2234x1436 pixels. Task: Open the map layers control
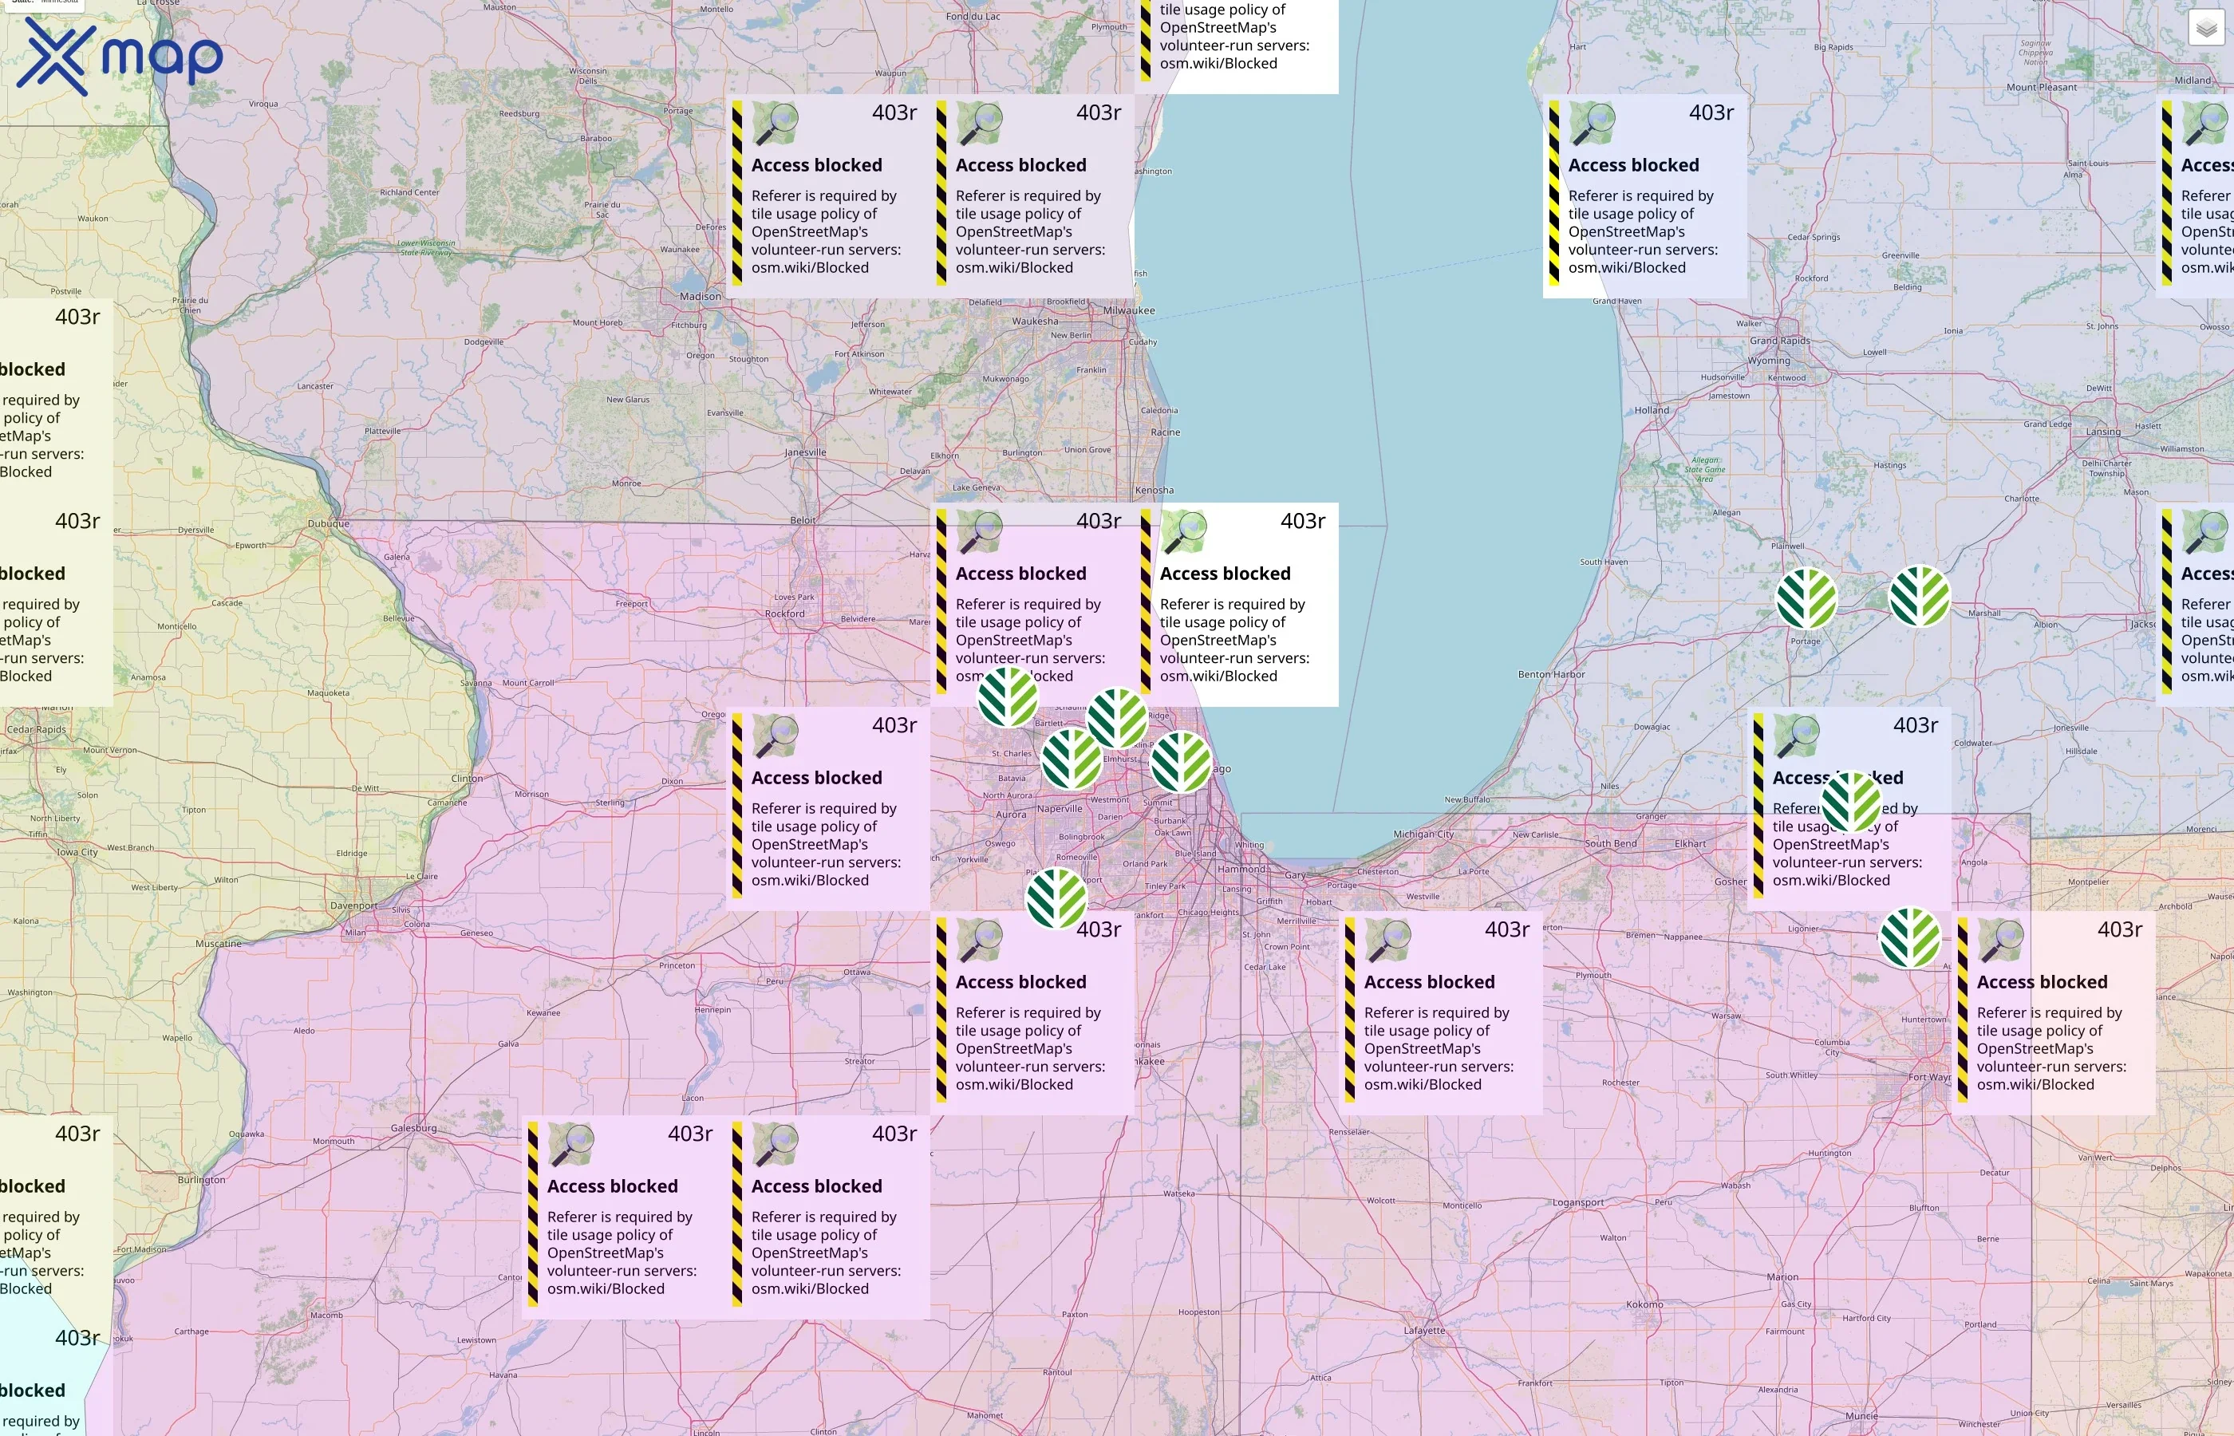(2206, 28)
